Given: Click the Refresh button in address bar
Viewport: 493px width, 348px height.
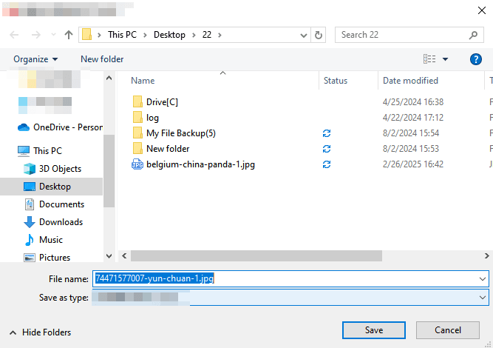Looking at the screenshot, I should (319, 35).
